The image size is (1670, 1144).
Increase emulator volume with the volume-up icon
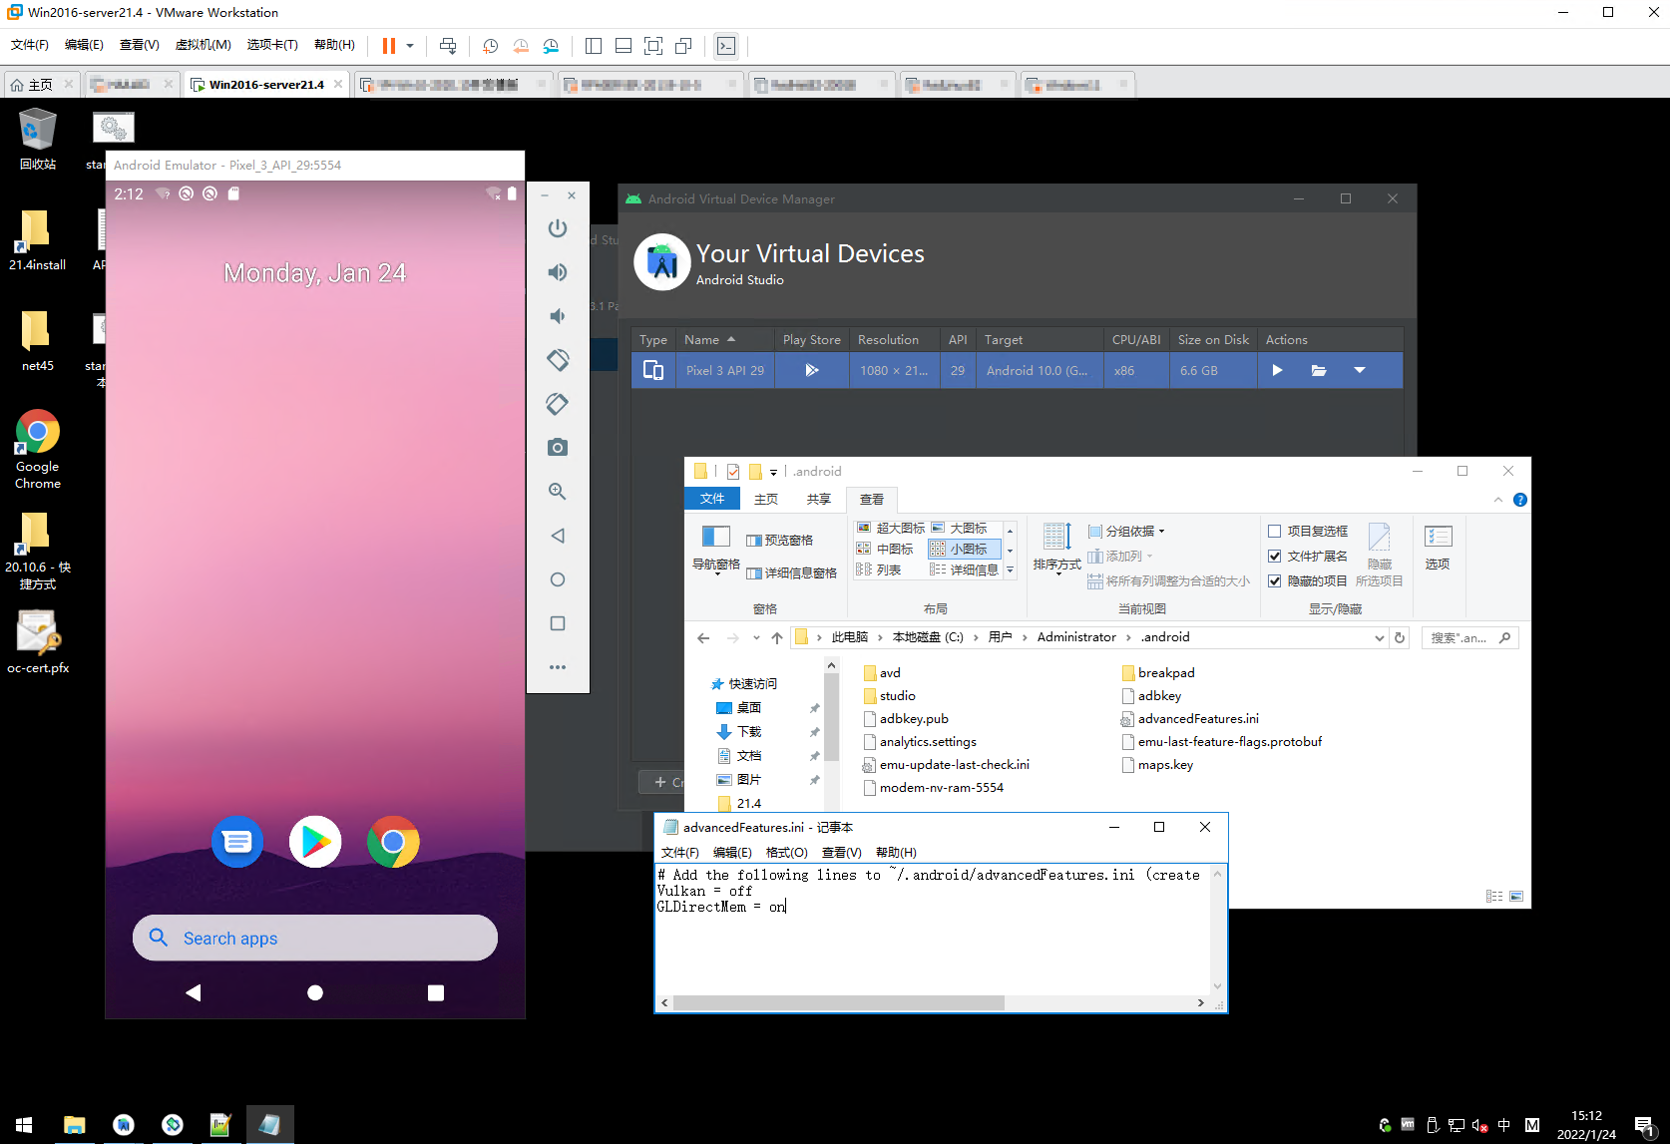(558, 272)
